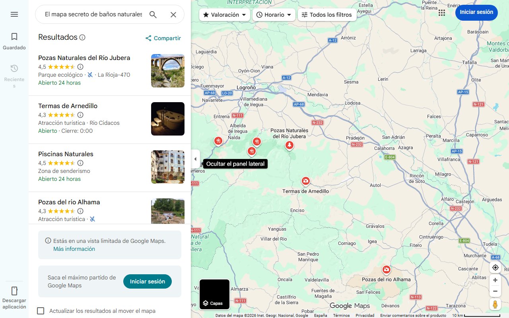The width and height of the screenshot is (509, 318).
Task: Click the Descargar aplicación icon
Action: 14,291
